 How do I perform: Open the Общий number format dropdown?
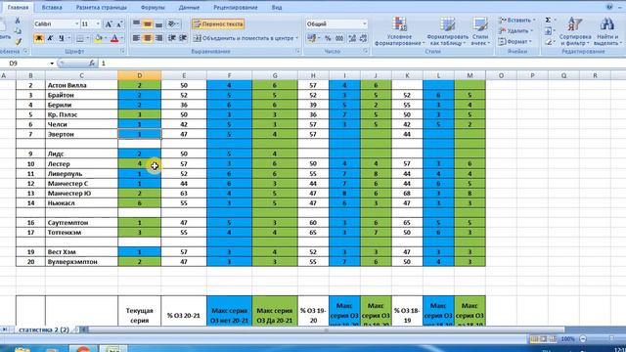point(364,24)
